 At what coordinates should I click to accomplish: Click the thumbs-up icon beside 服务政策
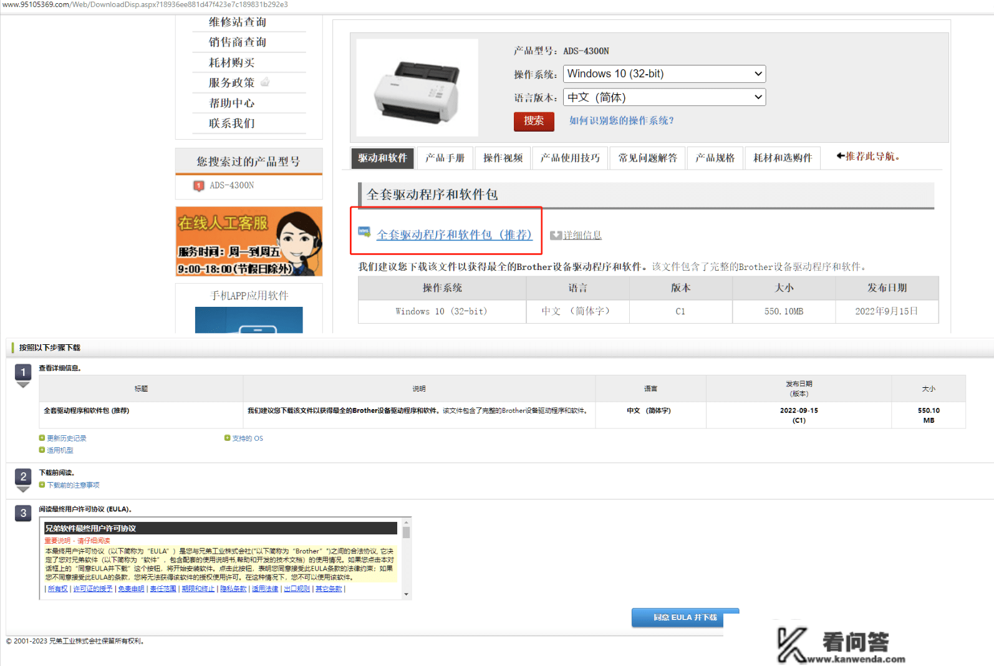click(x=265, y=82)
